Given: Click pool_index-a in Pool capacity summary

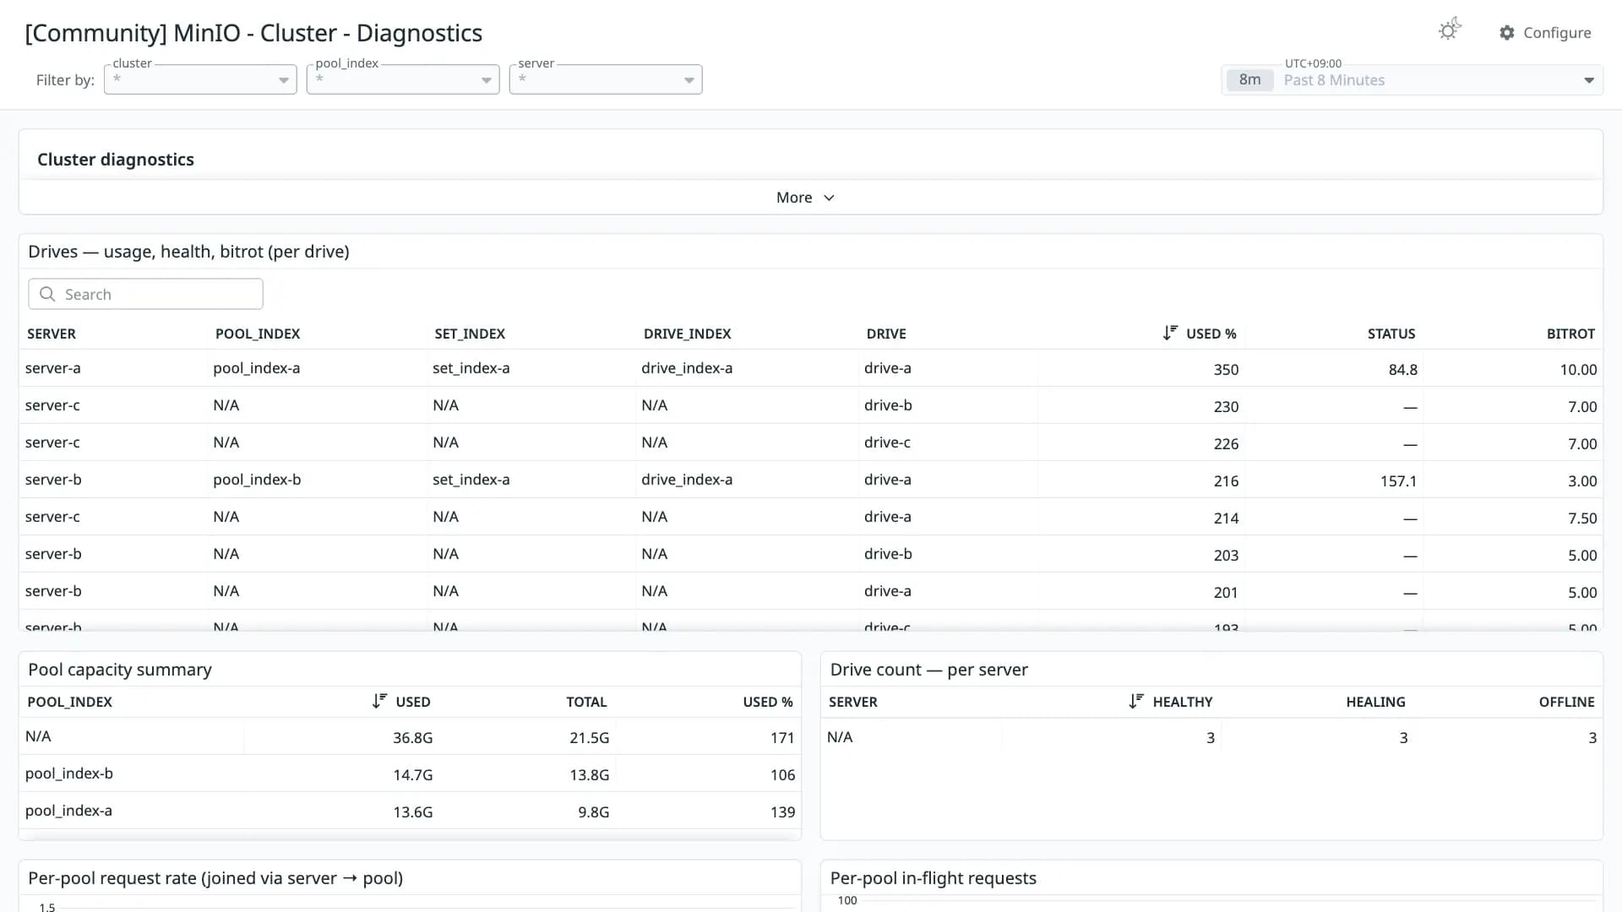Looking at the screenshot, I should (x=68, y=811).
